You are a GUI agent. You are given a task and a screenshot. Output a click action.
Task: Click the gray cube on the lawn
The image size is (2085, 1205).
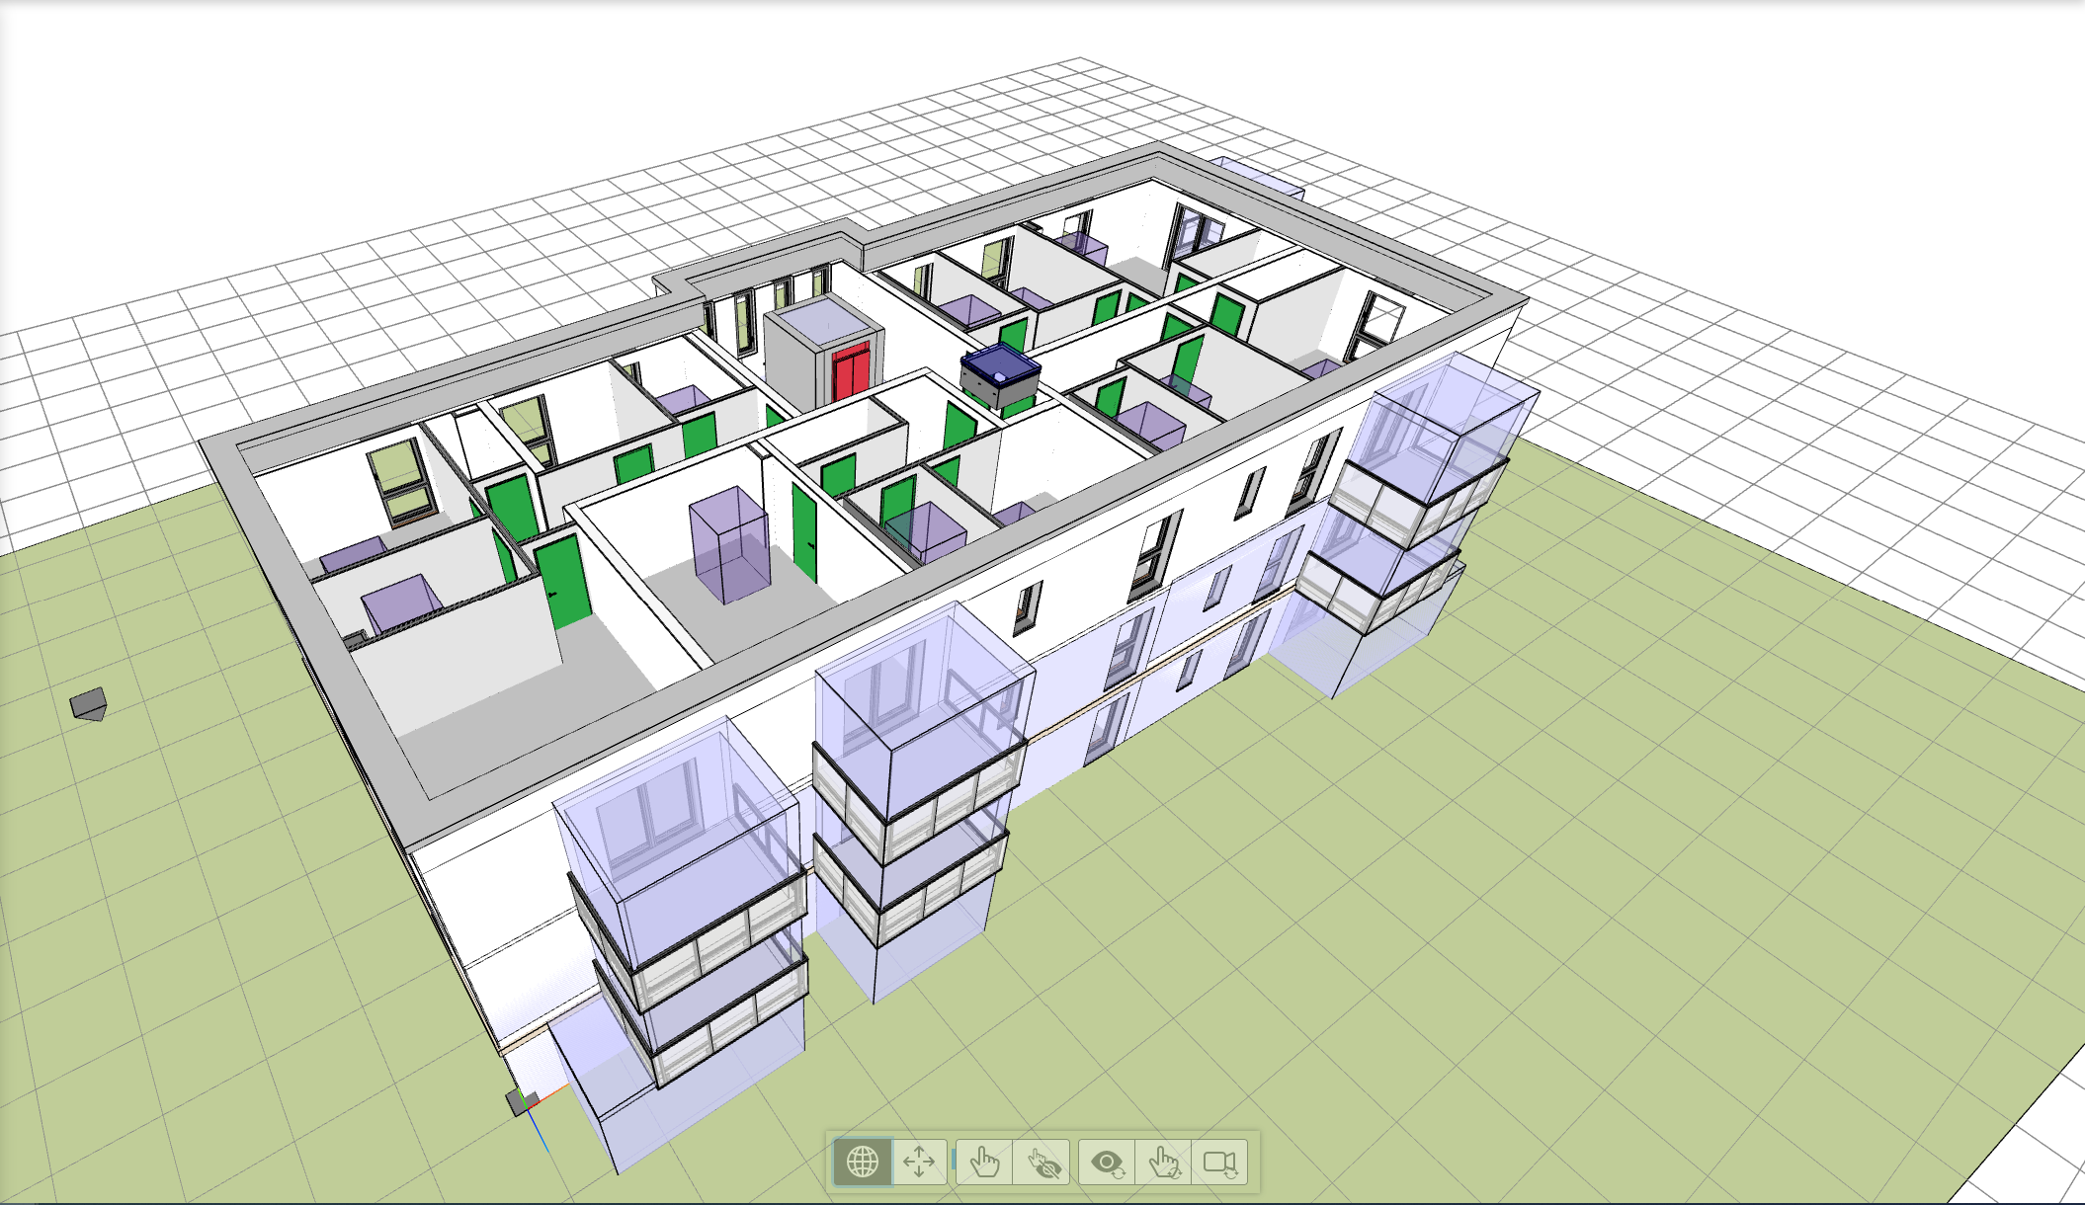click(89, 704)
